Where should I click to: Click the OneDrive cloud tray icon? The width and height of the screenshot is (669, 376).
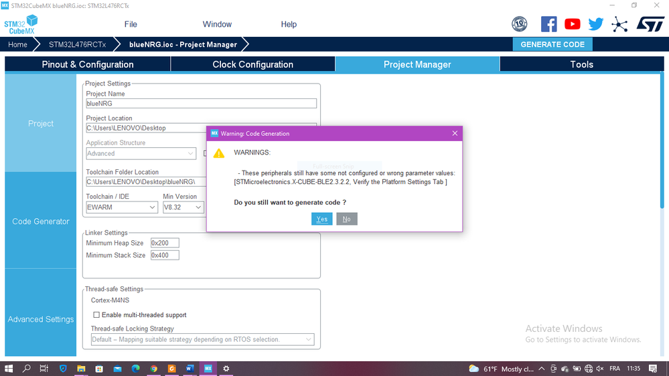point(565,369)
